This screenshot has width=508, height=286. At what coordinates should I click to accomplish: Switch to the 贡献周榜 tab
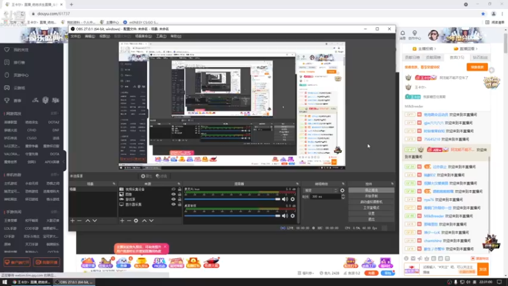pyautogui.click(x=433, y=57)
